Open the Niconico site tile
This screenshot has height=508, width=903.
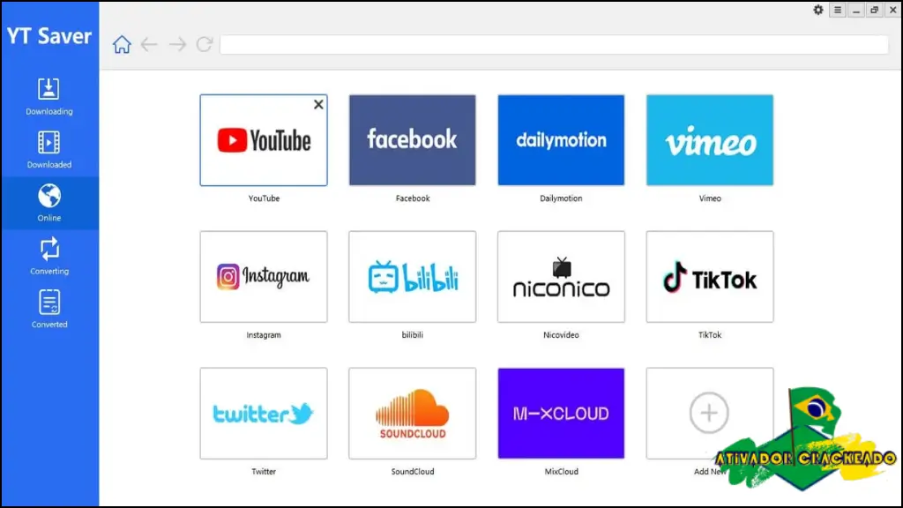tap(561, 277)
